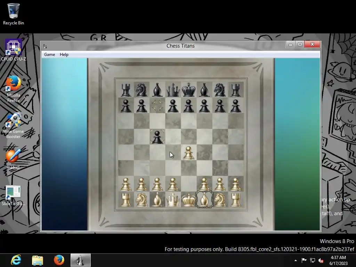Select the black rook on h8

[236, 90]
